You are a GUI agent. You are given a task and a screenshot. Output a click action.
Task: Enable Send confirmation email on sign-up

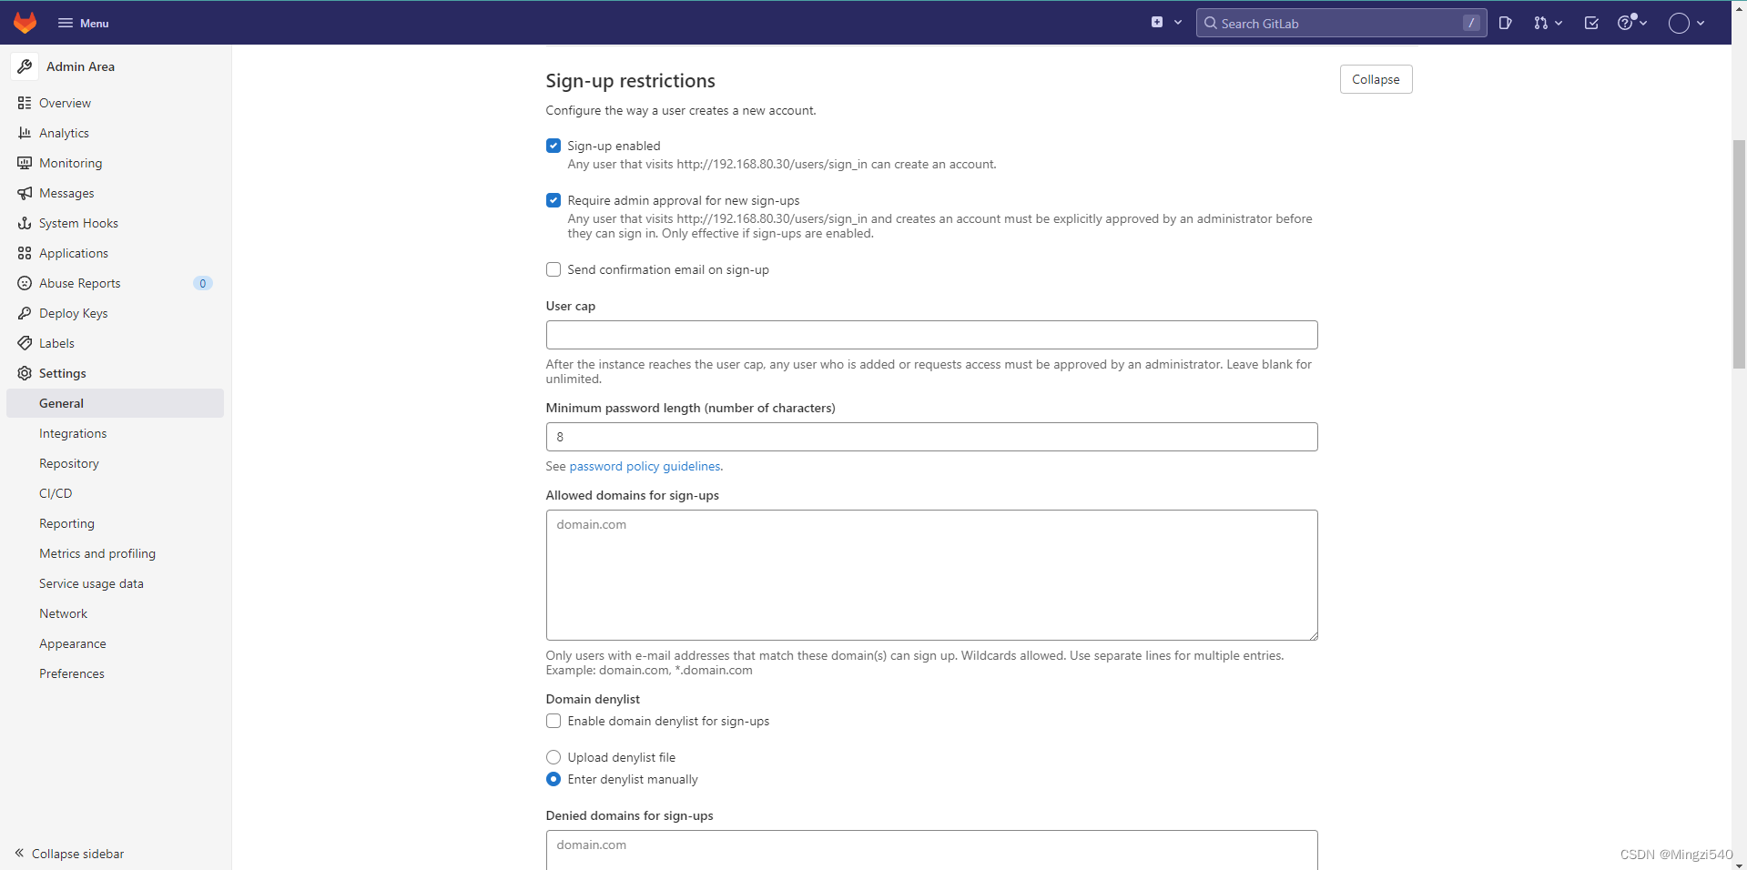[554, 269]
